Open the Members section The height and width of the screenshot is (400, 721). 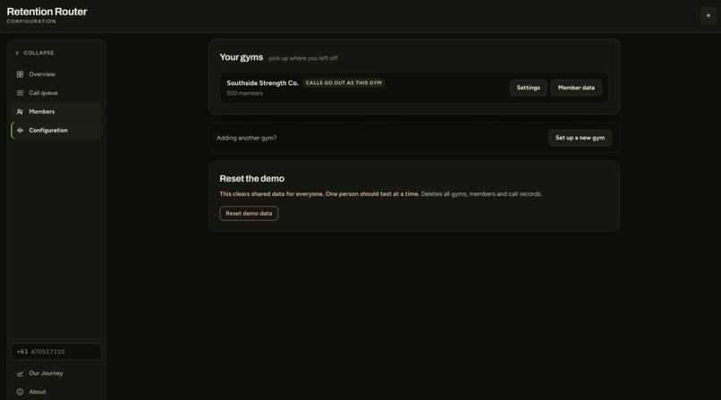coord(56,112)
